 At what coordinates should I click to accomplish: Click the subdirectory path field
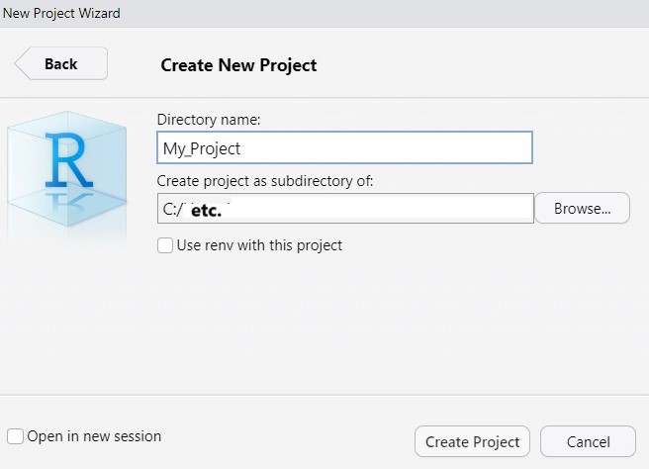(345, 208)
